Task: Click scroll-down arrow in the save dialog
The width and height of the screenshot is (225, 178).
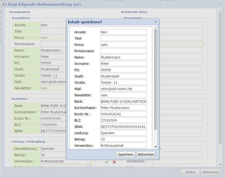Action: (x=155, y=146)
